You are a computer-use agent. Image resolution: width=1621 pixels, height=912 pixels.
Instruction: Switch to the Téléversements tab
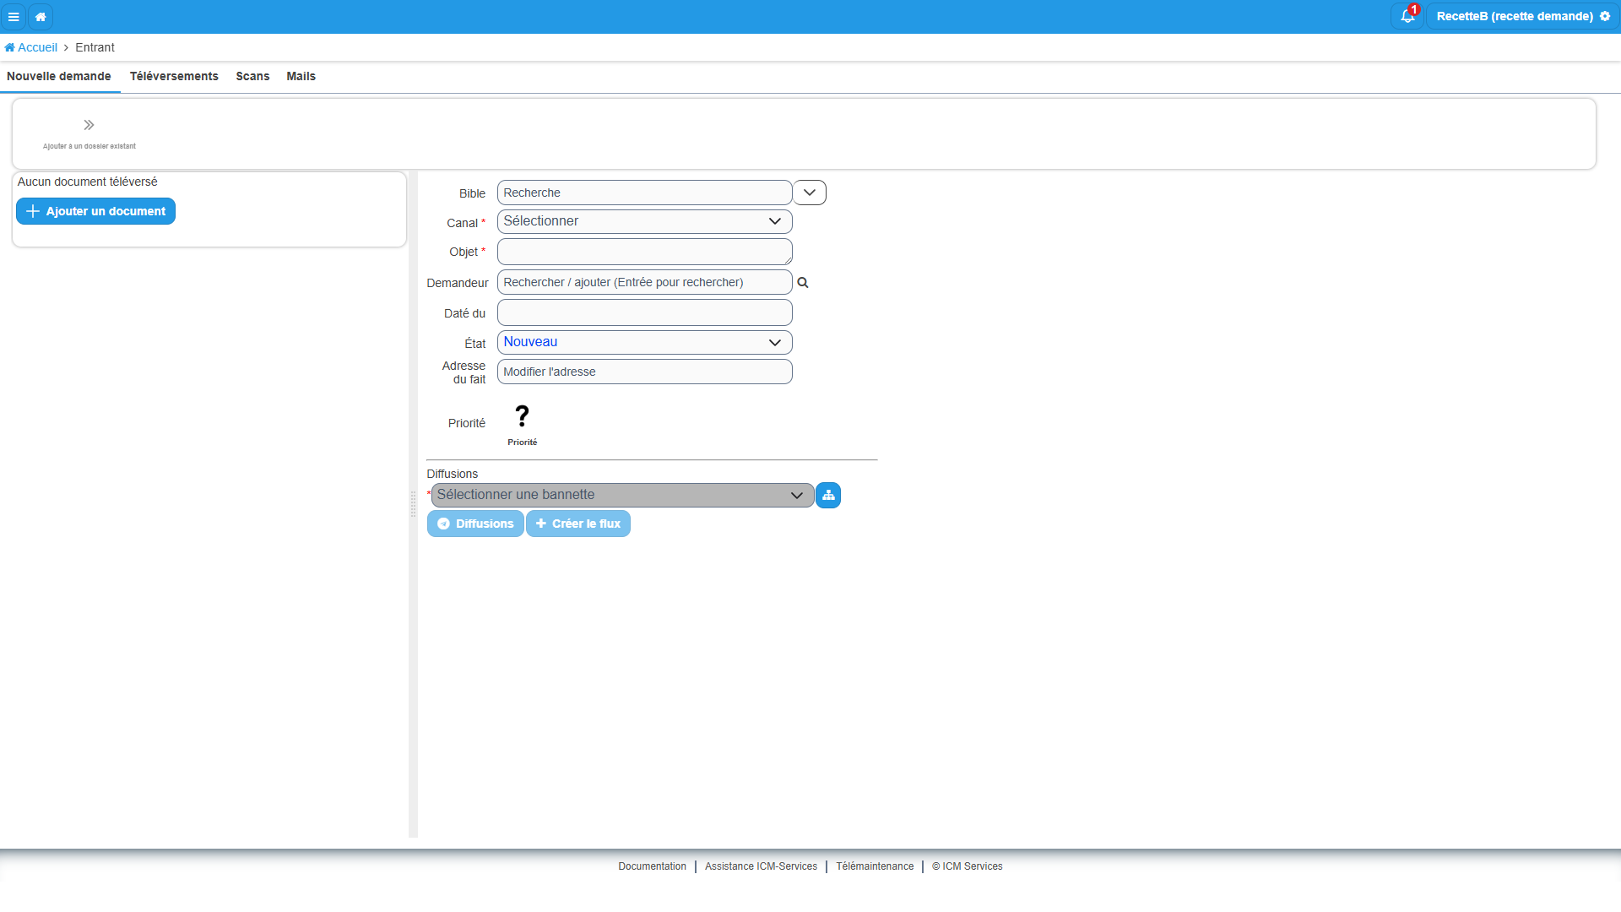point(174,76)
